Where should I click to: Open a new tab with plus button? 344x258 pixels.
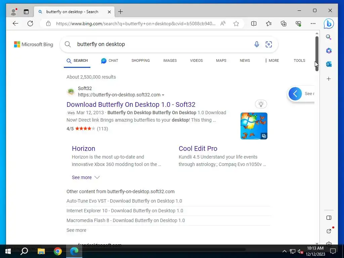tap(121, 12)
